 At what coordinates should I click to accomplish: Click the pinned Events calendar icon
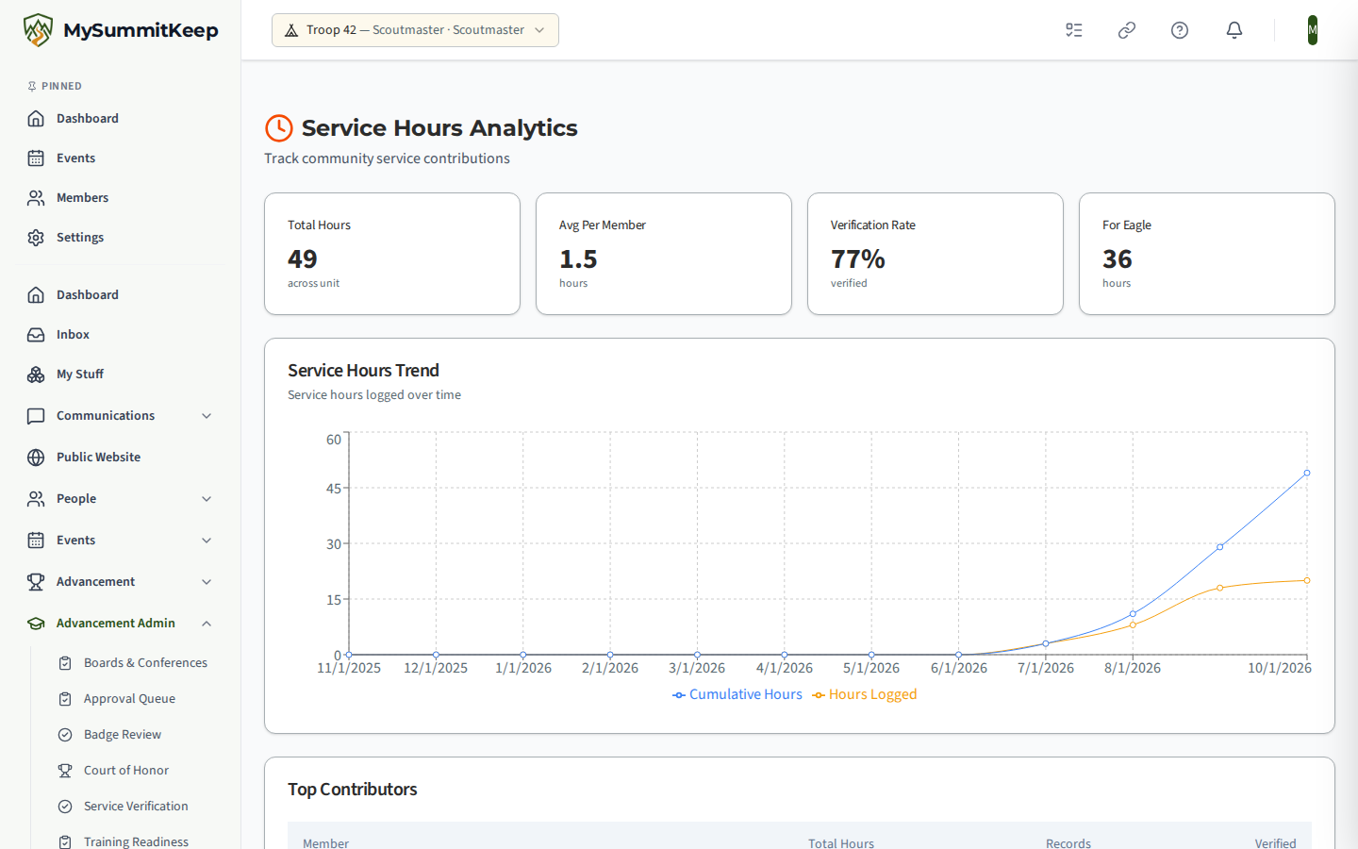[x=36, y=158]
